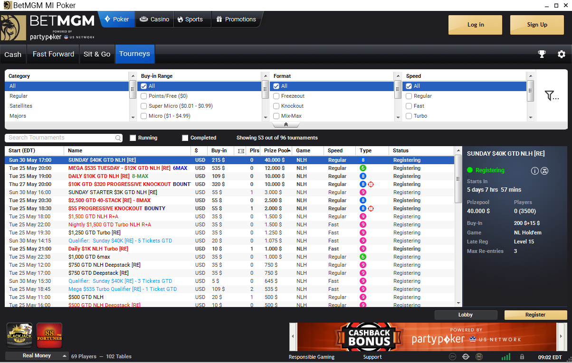This screenshot has width=572, height=363.
Task: Click the Casino chip icon
Action: pos(143,19)
